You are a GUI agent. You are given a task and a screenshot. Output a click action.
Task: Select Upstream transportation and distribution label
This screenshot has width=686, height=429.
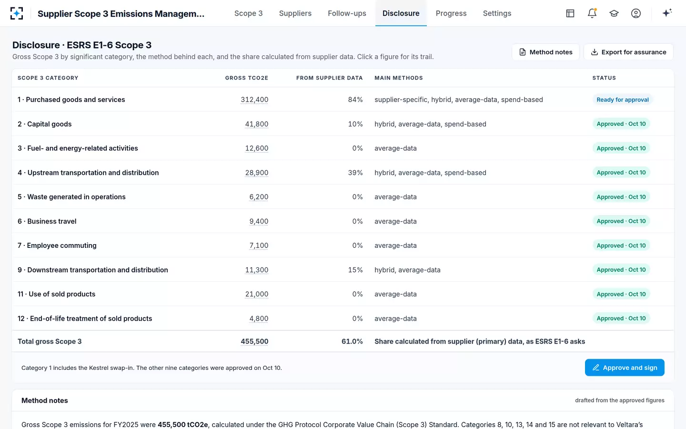point(88,173)
